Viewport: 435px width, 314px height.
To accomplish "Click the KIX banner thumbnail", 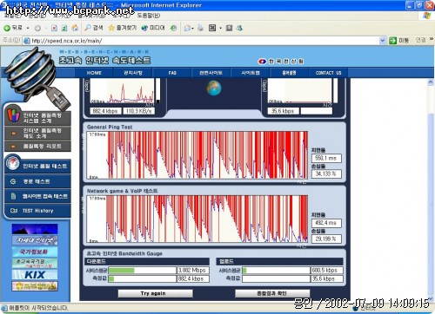I will point(35,274).
